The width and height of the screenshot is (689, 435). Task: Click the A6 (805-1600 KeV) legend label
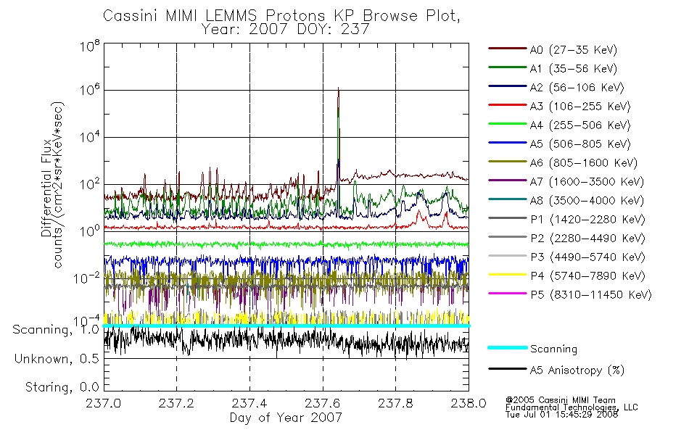[x=584, y=163]
